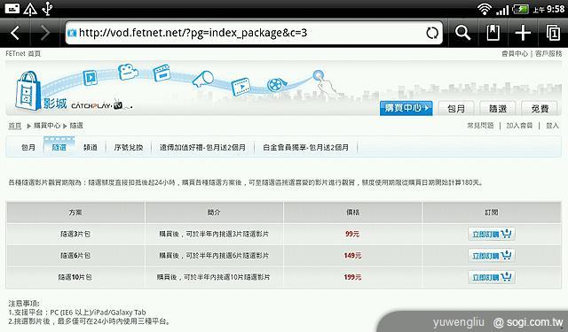Open the browser search magnifier
The image size is (568, 332).
[x=462, y=33]
